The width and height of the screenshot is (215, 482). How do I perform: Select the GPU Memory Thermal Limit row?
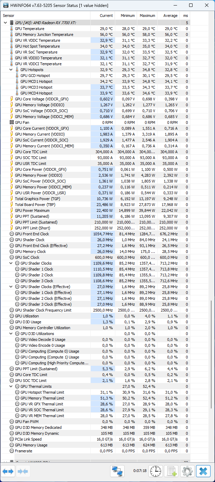coord(95,398)
